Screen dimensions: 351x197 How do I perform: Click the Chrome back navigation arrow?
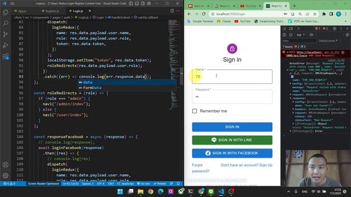click(189, 14)
